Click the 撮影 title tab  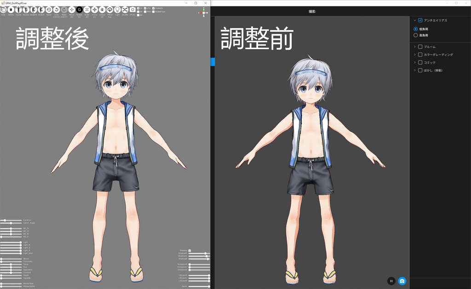point(312,11)
